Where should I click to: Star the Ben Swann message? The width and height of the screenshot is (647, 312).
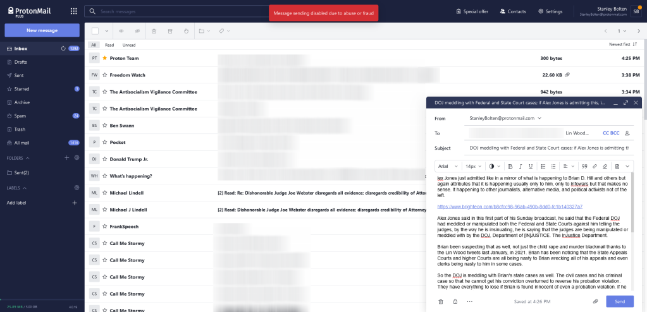pos(105,125)
